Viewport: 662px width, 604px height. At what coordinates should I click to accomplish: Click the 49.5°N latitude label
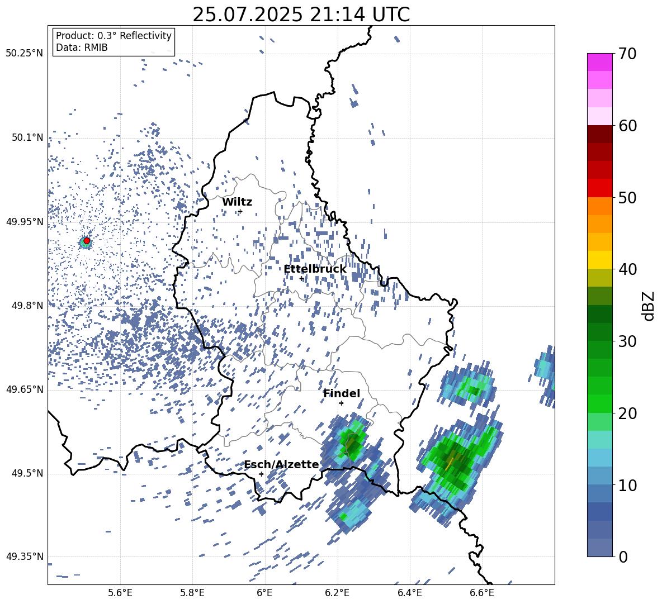(x=28, y=473)
